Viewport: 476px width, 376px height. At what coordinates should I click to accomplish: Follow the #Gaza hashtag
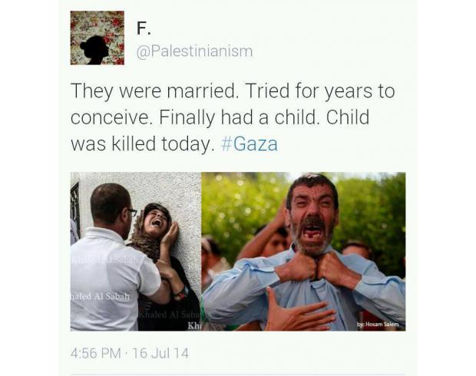(x=250, y=143)
